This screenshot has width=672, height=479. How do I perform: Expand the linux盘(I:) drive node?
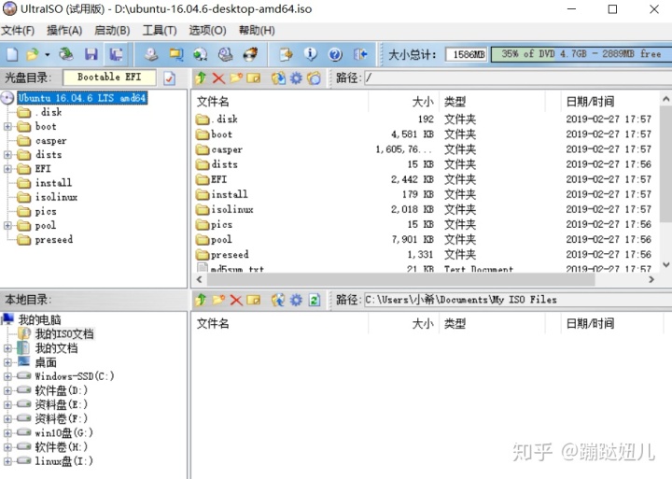(x=7, y=461)
